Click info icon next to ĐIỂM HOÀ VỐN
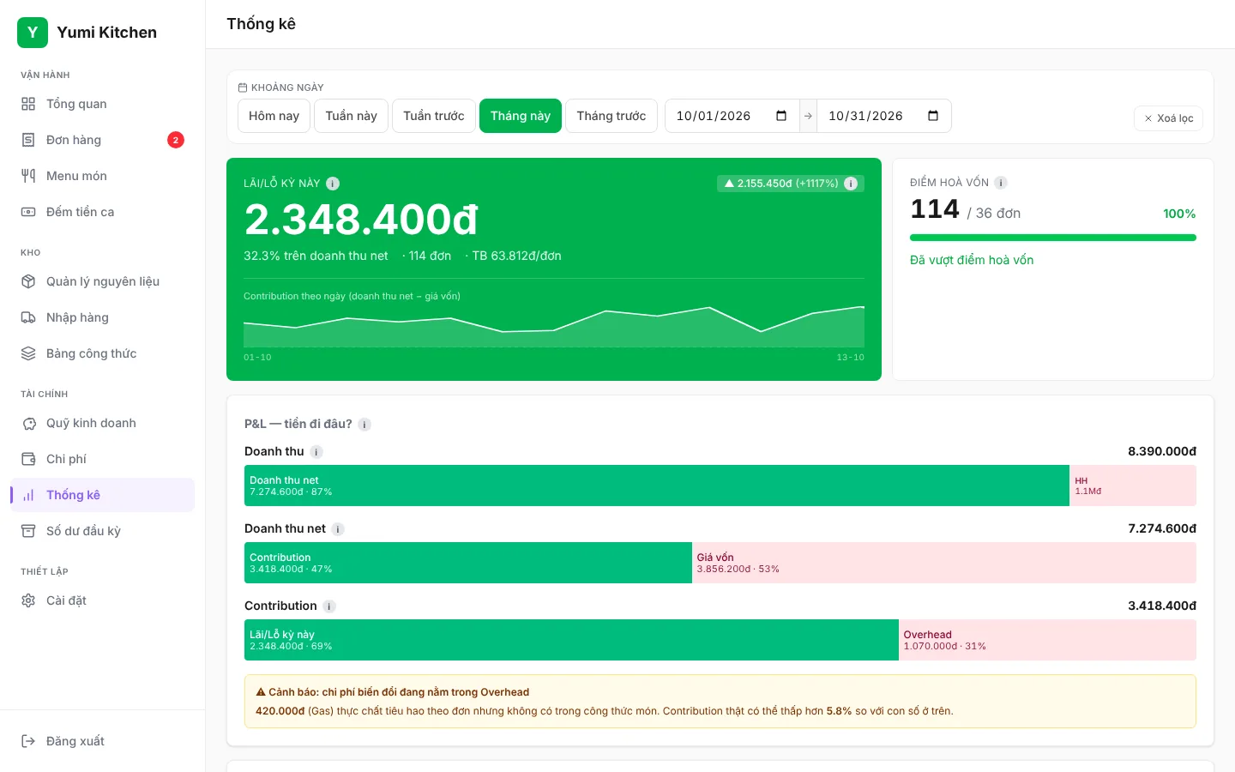The height and width of the screenshot is (772, 1235). click(1001, 183)
